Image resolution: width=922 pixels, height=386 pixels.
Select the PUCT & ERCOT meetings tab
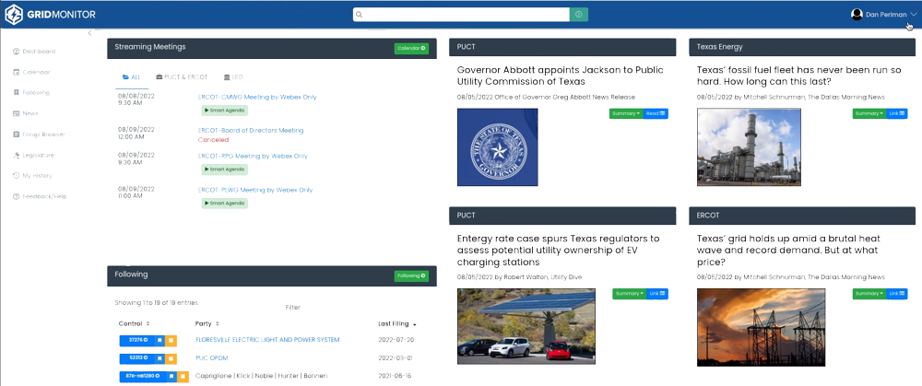pos(182,77)
